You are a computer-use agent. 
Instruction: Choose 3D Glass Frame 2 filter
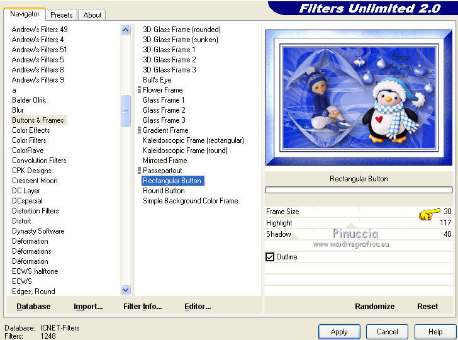[169, 60]
